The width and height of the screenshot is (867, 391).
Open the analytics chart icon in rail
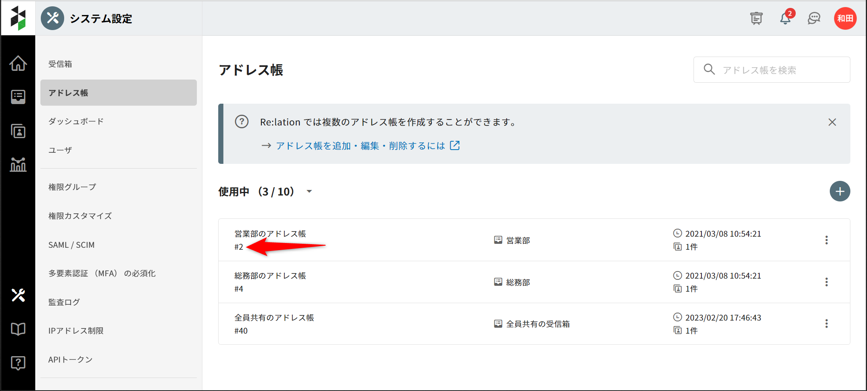[18, 164]
